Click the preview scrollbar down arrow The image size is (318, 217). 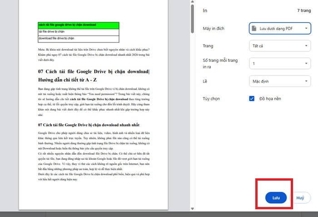point(192,209)
